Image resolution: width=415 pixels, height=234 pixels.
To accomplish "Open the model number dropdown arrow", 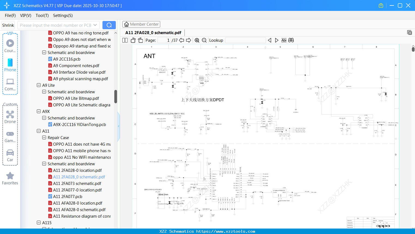I will tap(95, 25).
